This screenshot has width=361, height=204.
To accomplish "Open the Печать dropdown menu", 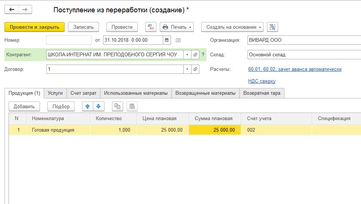I will tap(177, 27).
